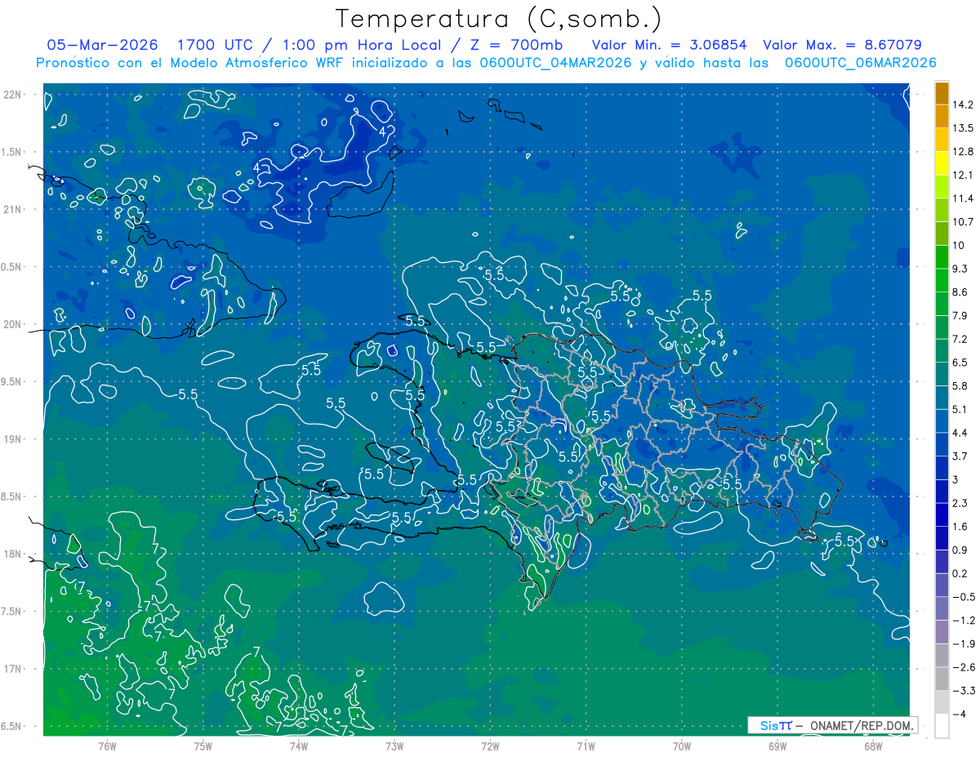Click the '10.7' colorbar label
980x757 pixels.
(963, 222)
